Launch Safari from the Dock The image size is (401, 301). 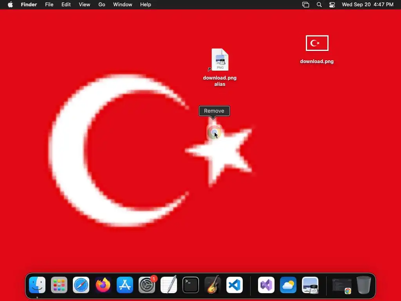point(81,285)
